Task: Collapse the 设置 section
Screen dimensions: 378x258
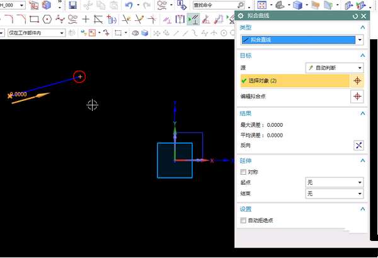Action: coord(362,209)
